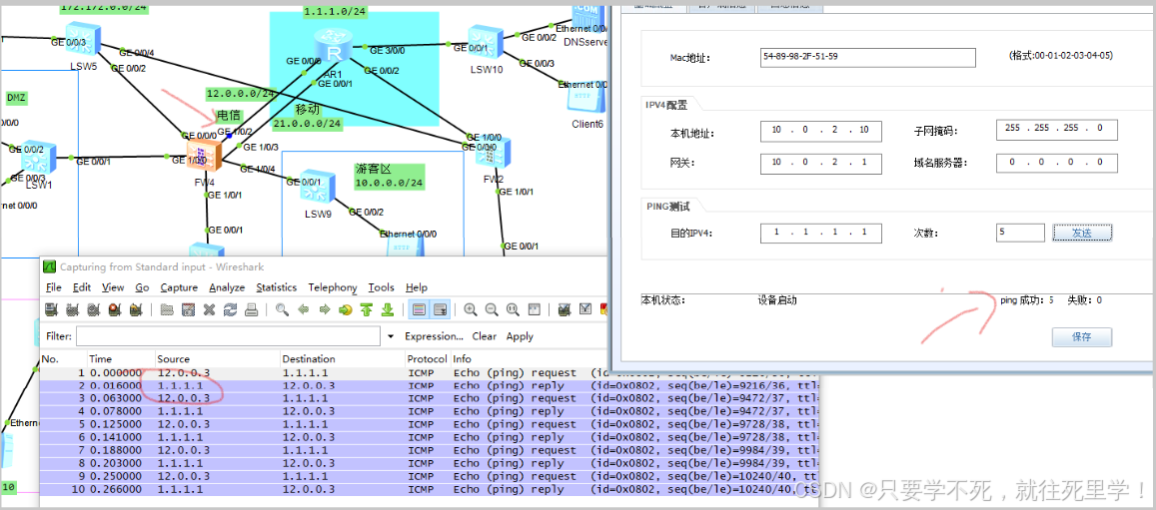
Task: Click the print packets icon
Action: pyautogui.click(x=252, y=309)
